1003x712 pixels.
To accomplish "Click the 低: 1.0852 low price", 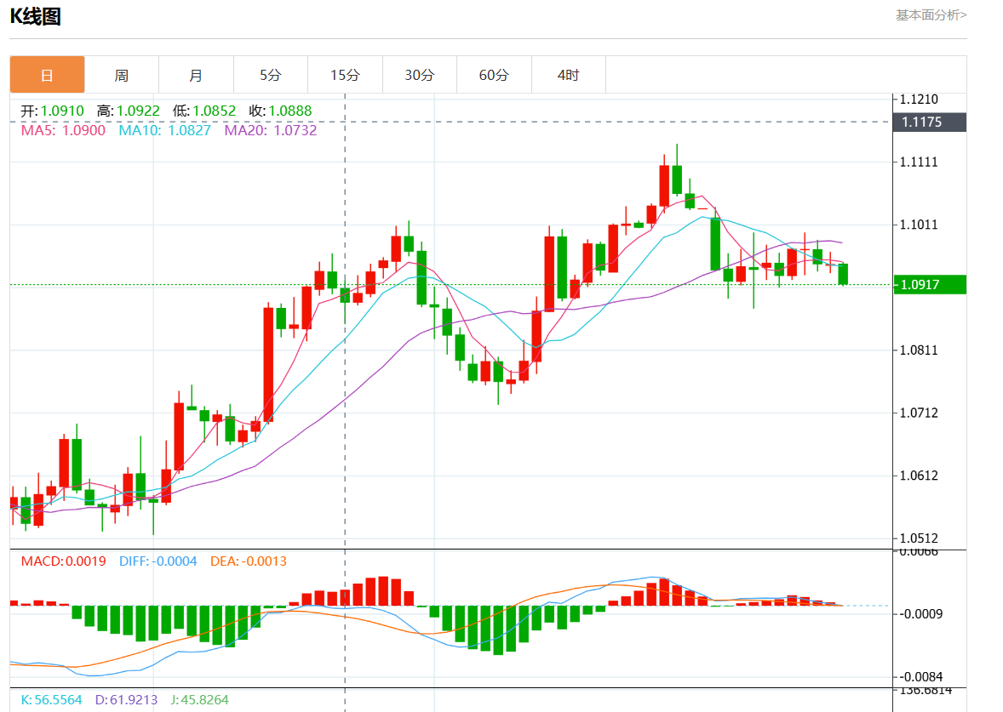I will click(x=204, y=111).
